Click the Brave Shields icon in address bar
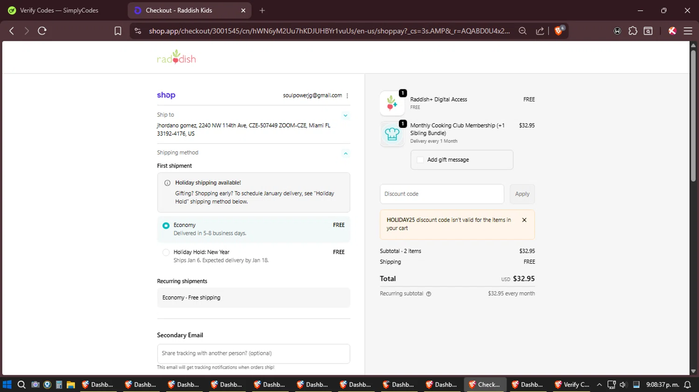 (x=559, y=31)
